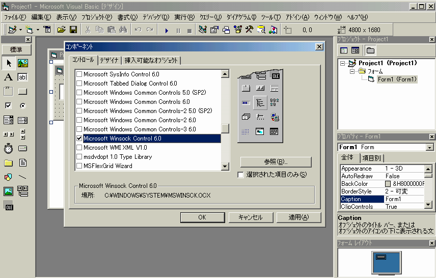
Task: Select Form1 (Form1) in project tree
Action: (397, 79)
